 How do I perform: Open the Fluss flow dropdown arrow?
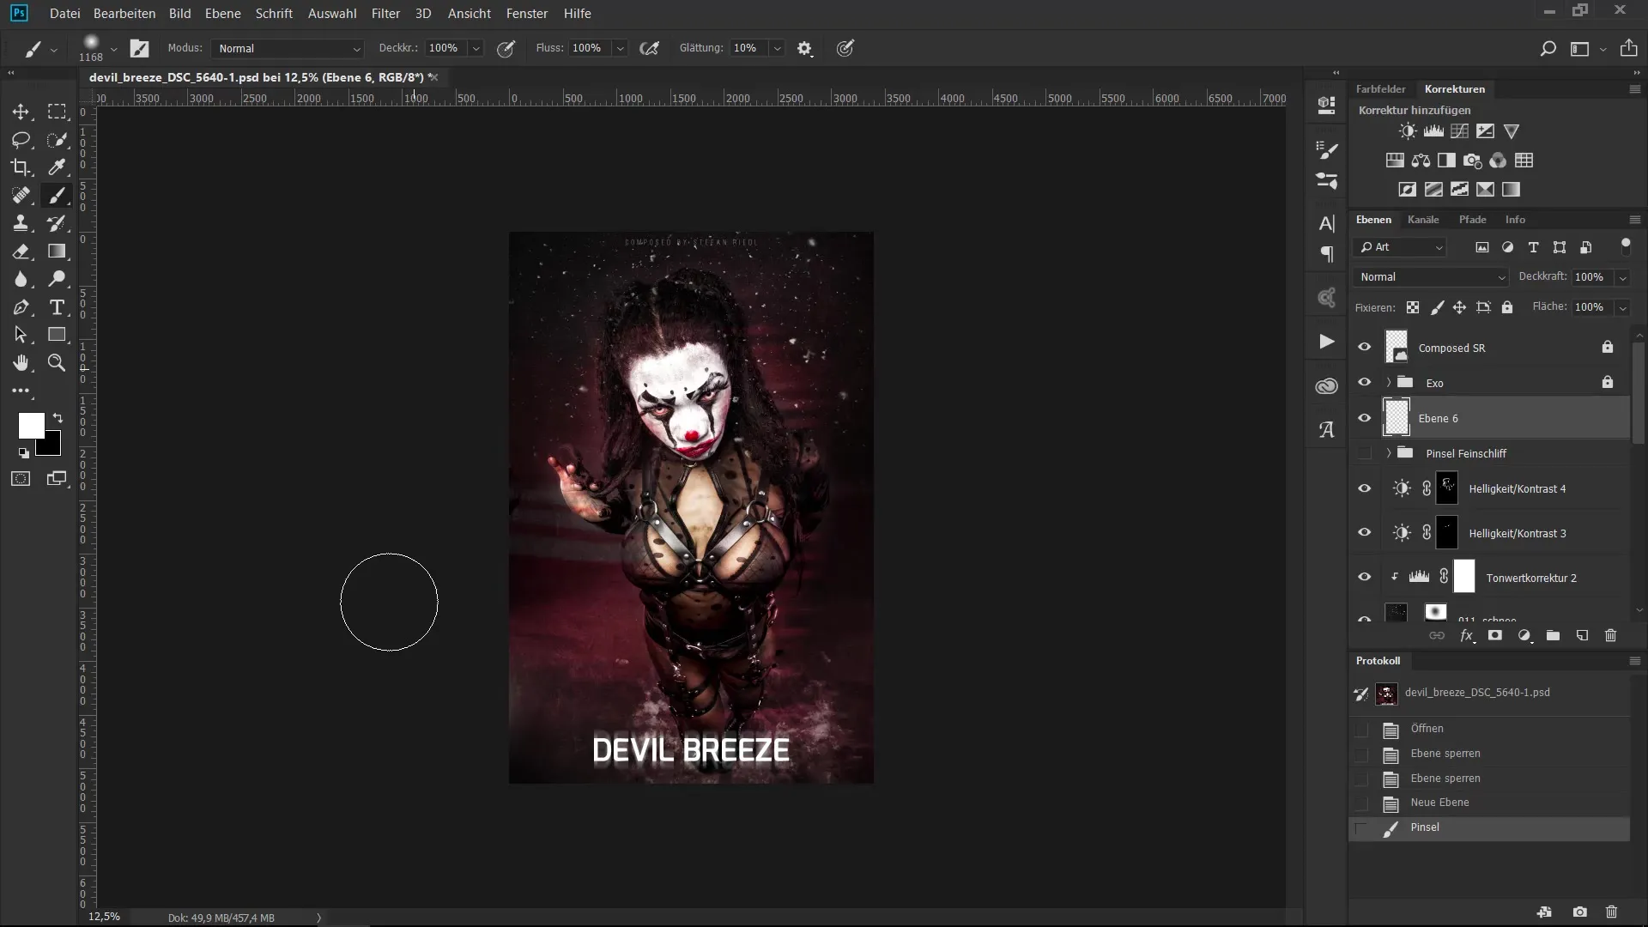(x=620, y=49)
